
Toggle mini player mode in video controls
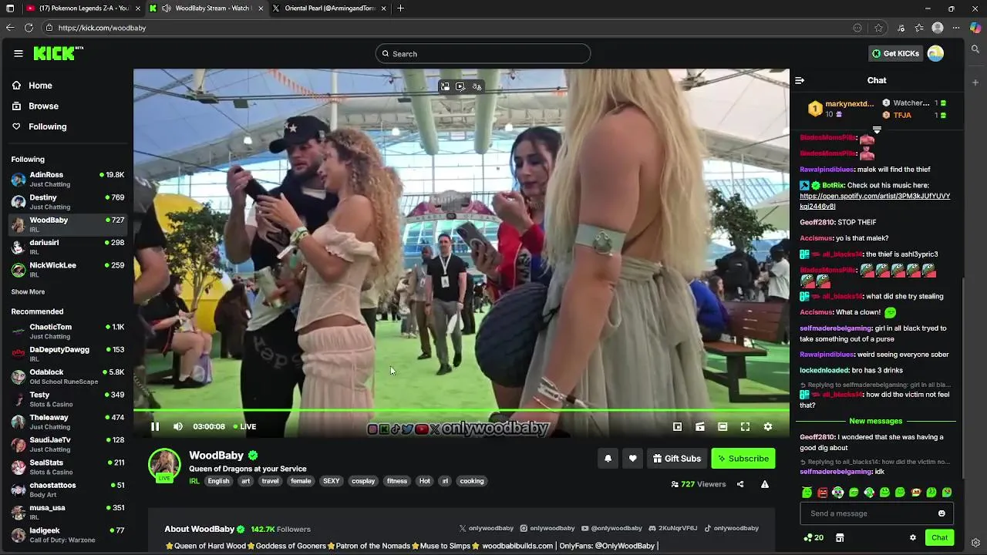pos(677,426)
